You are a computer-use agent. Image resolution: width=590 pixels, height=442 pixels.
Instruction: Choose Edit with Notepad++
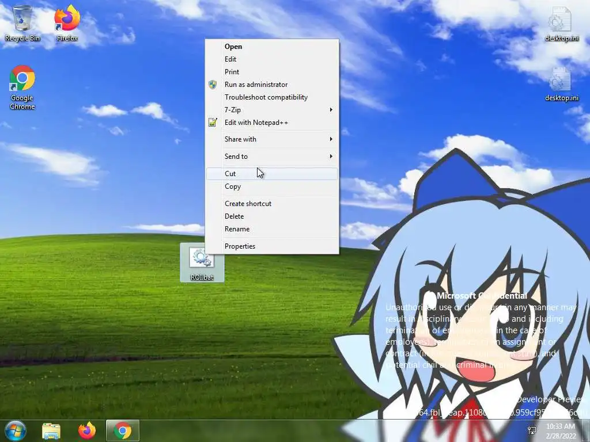(x=272, y=123)
